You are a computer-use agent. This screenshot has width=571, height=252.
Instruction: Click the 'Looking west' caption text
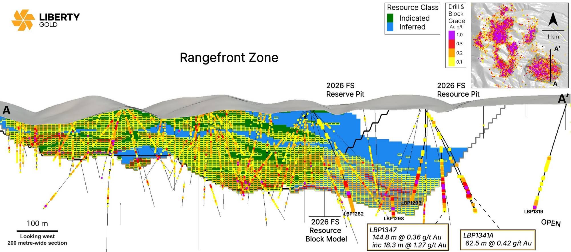(x=37, y=236)
